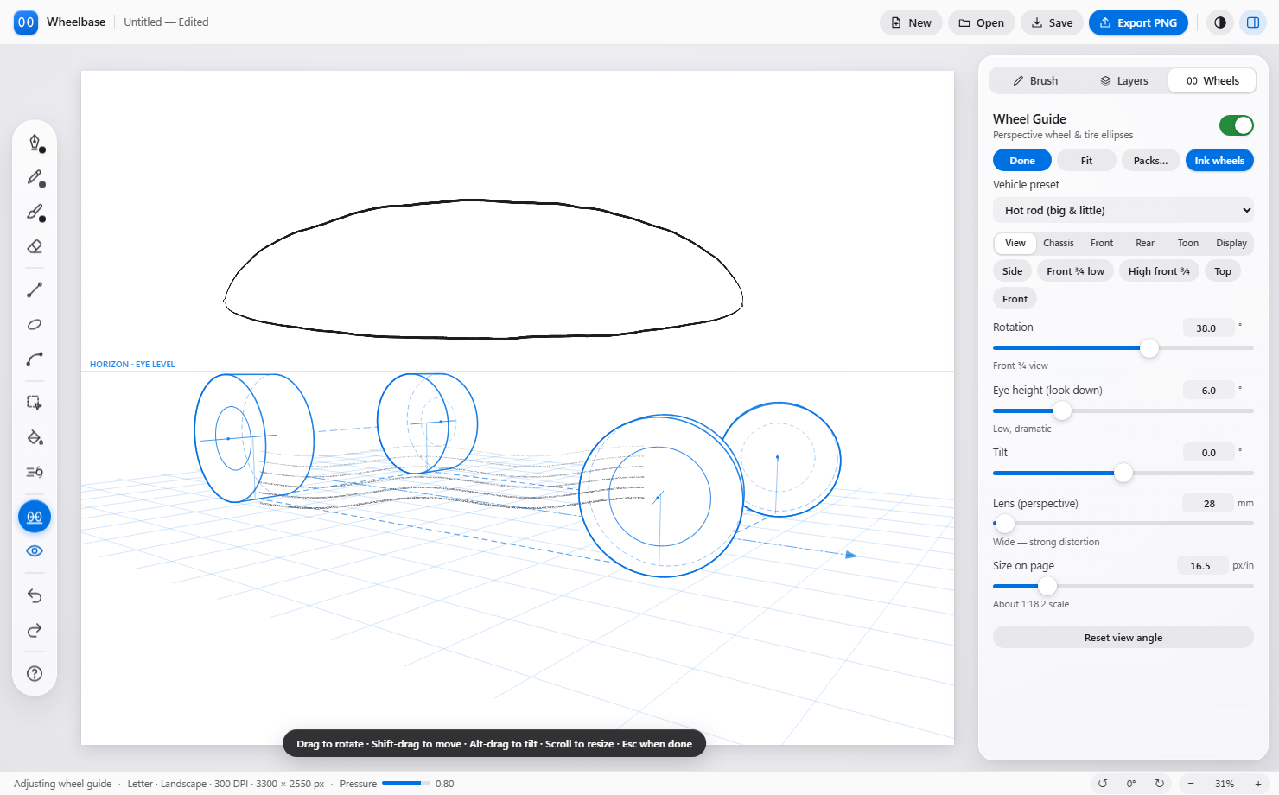Open the Display sub-tab
Image resolution: width=1279 pixels, height=795 pixels.
(x=1231, y=243)
